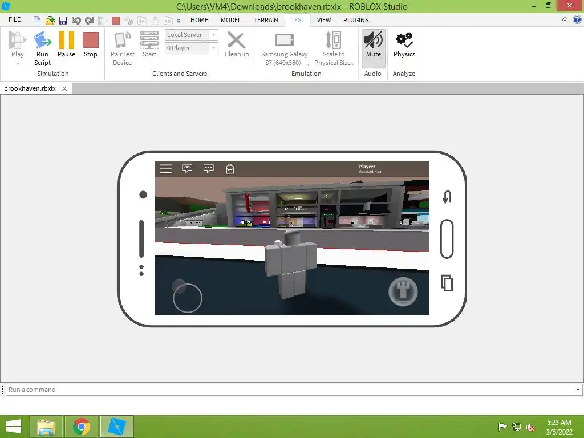Click the Duplicate icon in quick access toolbar
The width and height of the screenshot is (584, 438).
point(168,21)
